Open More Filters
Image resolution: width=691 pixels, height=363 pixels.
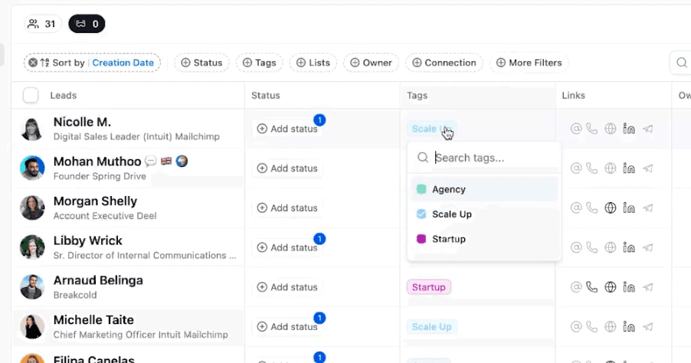(x=529, y=63)
